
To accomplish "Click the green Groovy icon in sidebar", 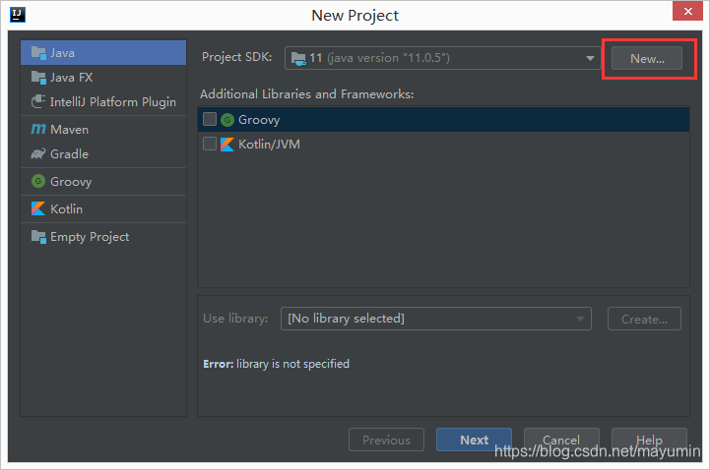I will click(38, 181).
